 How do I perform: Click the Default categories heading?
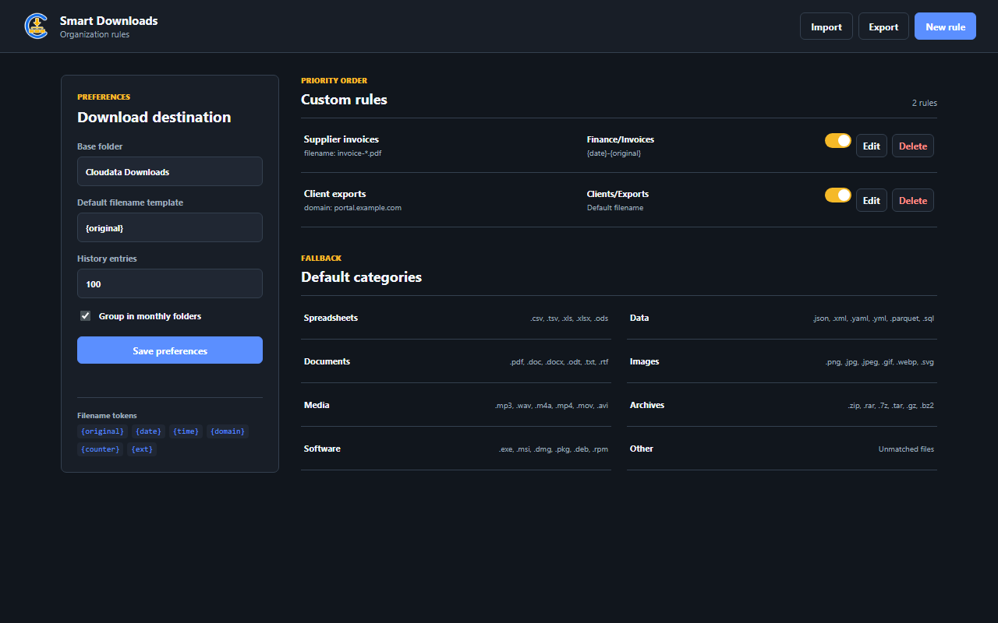(362, 277)
